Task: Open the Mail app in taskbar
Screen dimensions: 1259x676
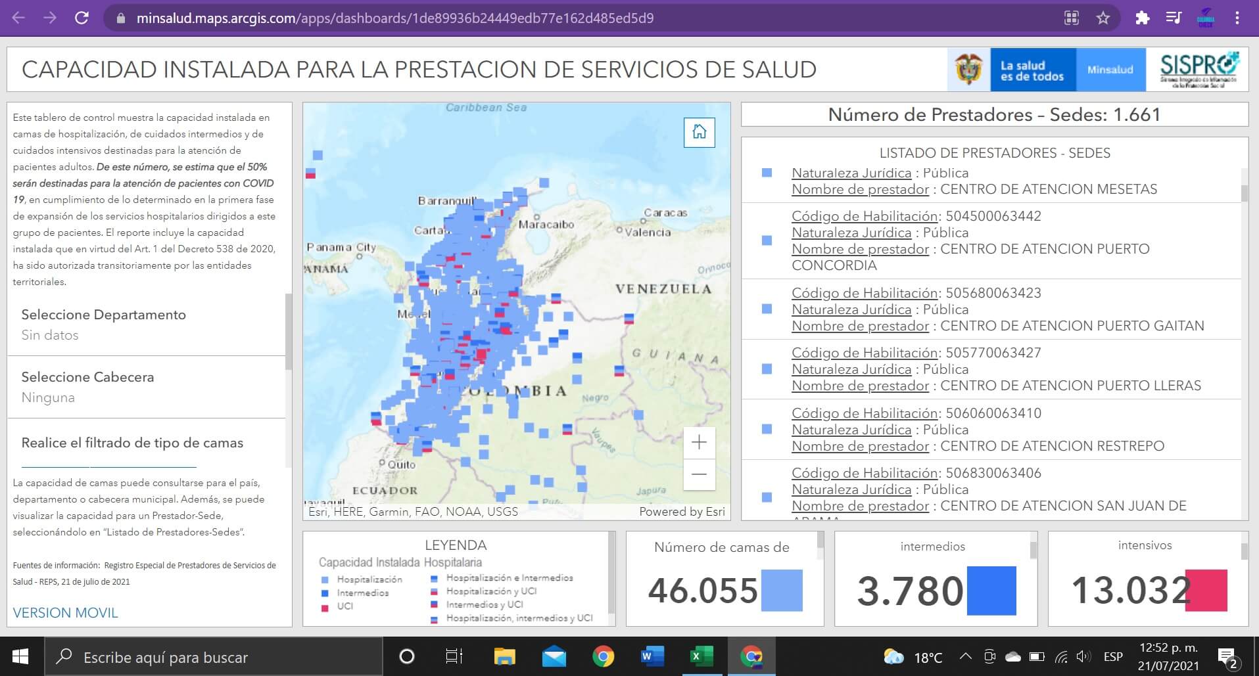Action: tap(554, 656)
